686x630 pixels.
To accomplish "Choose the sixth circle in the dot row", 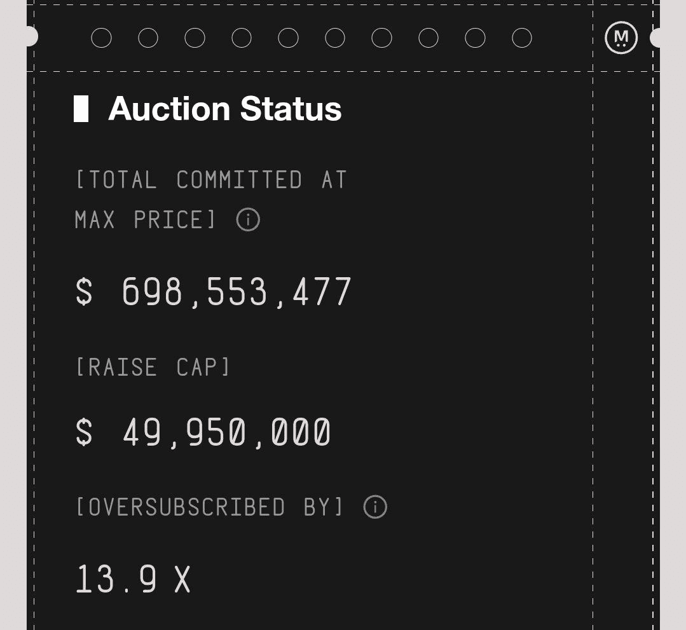I will [x=335, y=38].
